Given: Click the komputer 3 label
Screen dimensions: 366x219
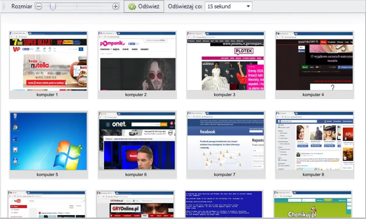Looking at the screenshot, I should click(x=225, y=95).
